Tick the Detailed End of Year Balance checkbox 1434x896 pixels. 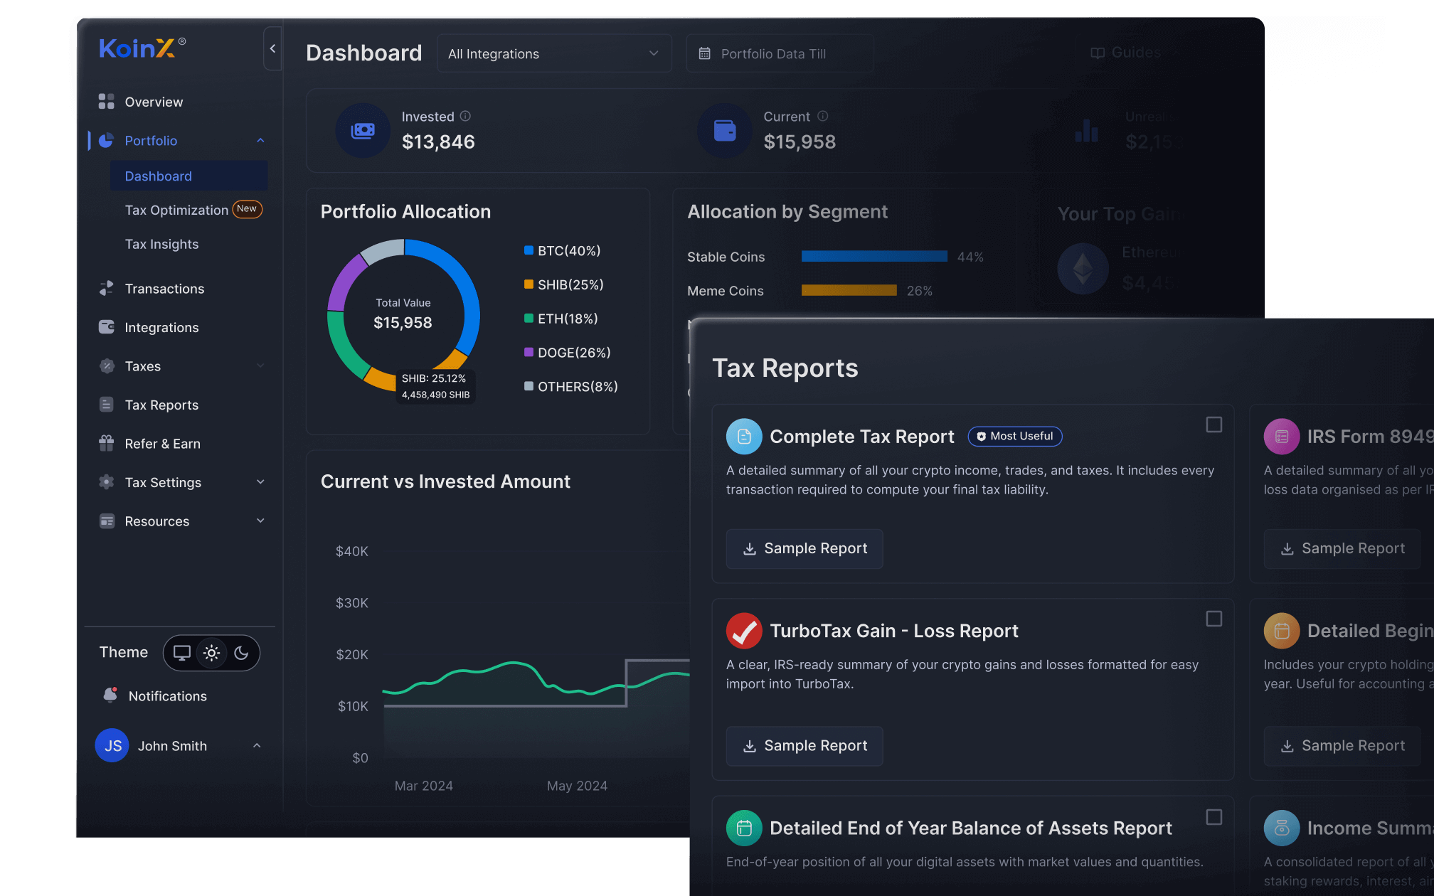1213,818
